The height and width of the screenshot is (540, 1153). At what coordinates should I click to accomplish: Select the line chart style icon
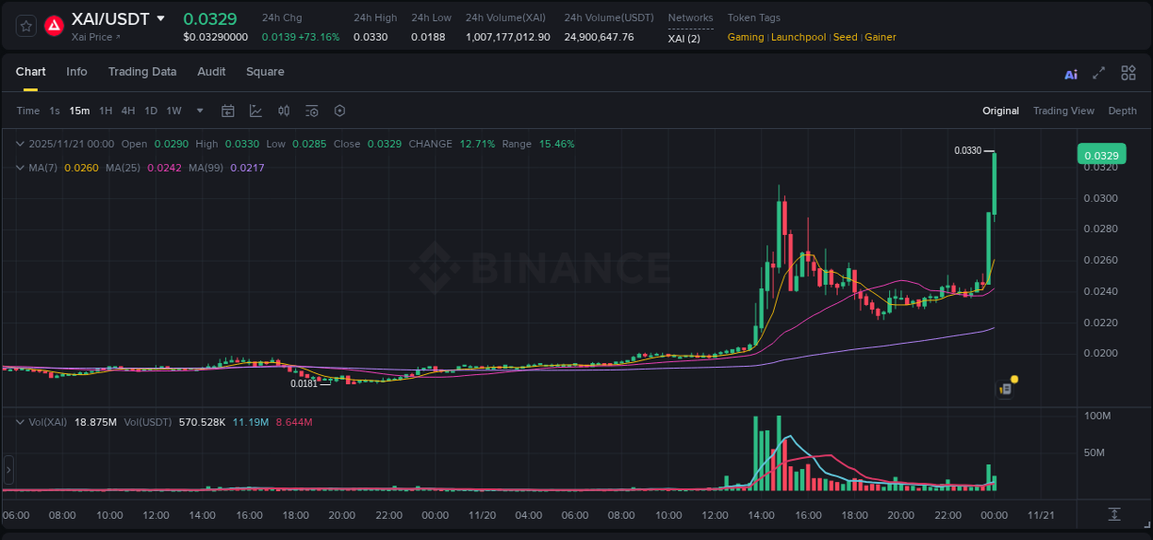tap(256, 111)
